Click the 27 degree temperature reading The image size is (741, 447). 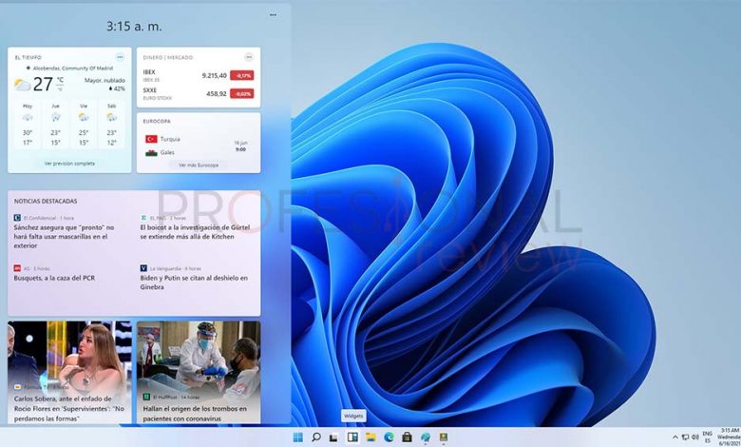click(43, 85)
